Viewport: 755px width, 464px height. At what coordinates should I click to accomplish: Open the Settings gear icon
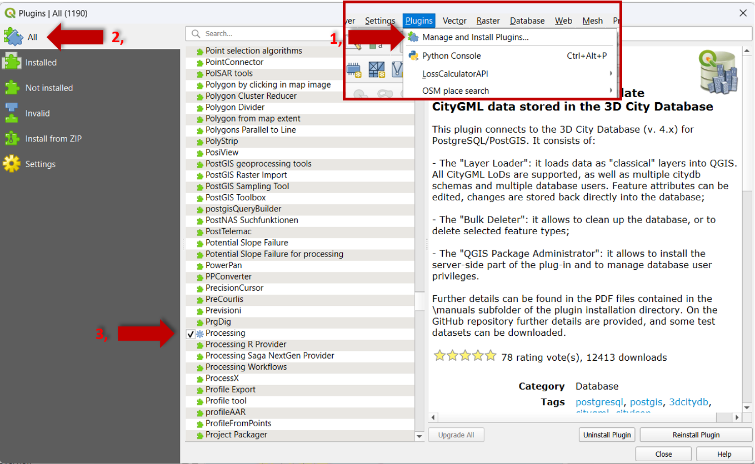click(x=12, y=164)
